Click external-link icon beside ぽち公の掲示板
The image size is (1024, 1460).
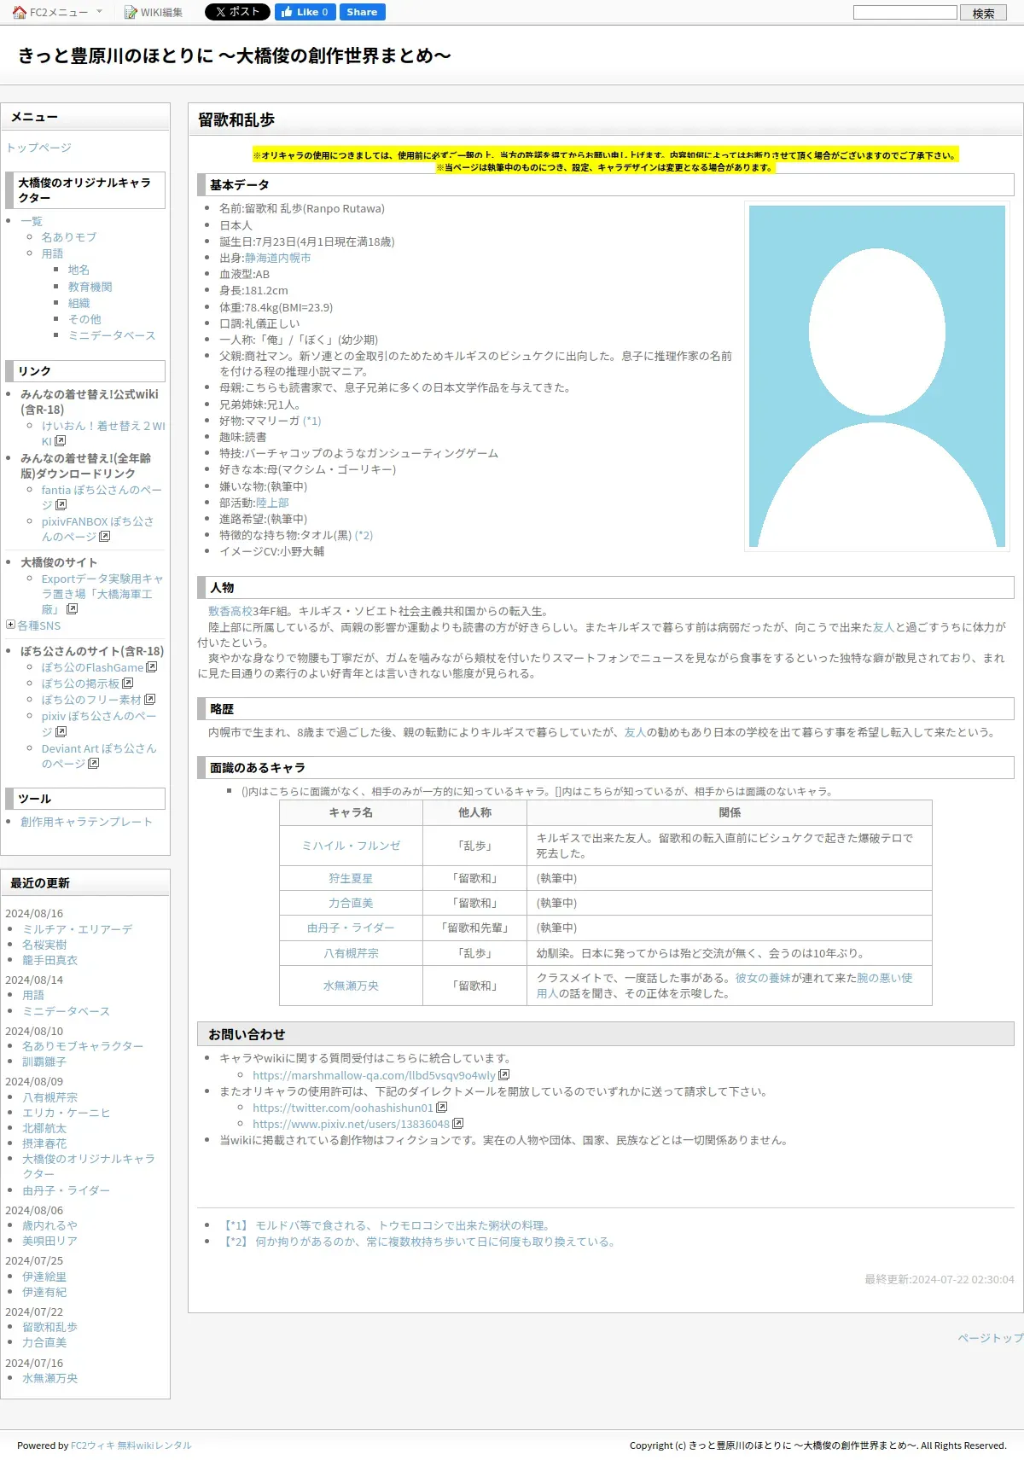(128, 683)
